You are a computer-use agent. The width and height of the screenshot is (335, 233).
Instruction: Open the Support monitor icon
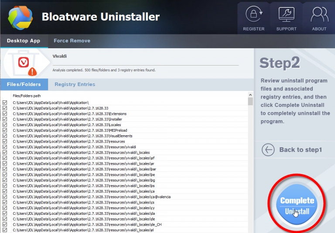[x=286, y=14]
